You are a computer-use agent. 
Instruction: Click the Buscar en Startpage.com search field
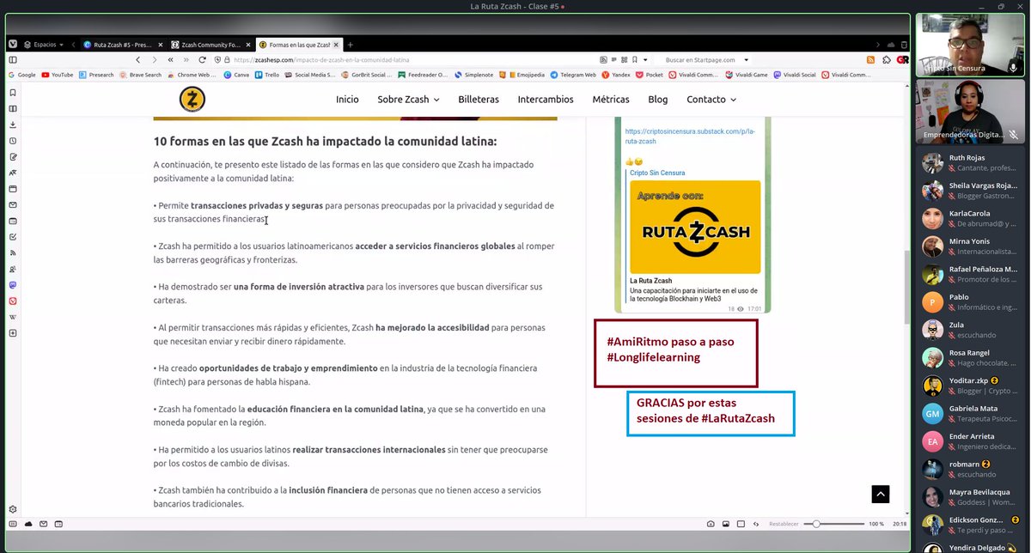pos(702,60)
